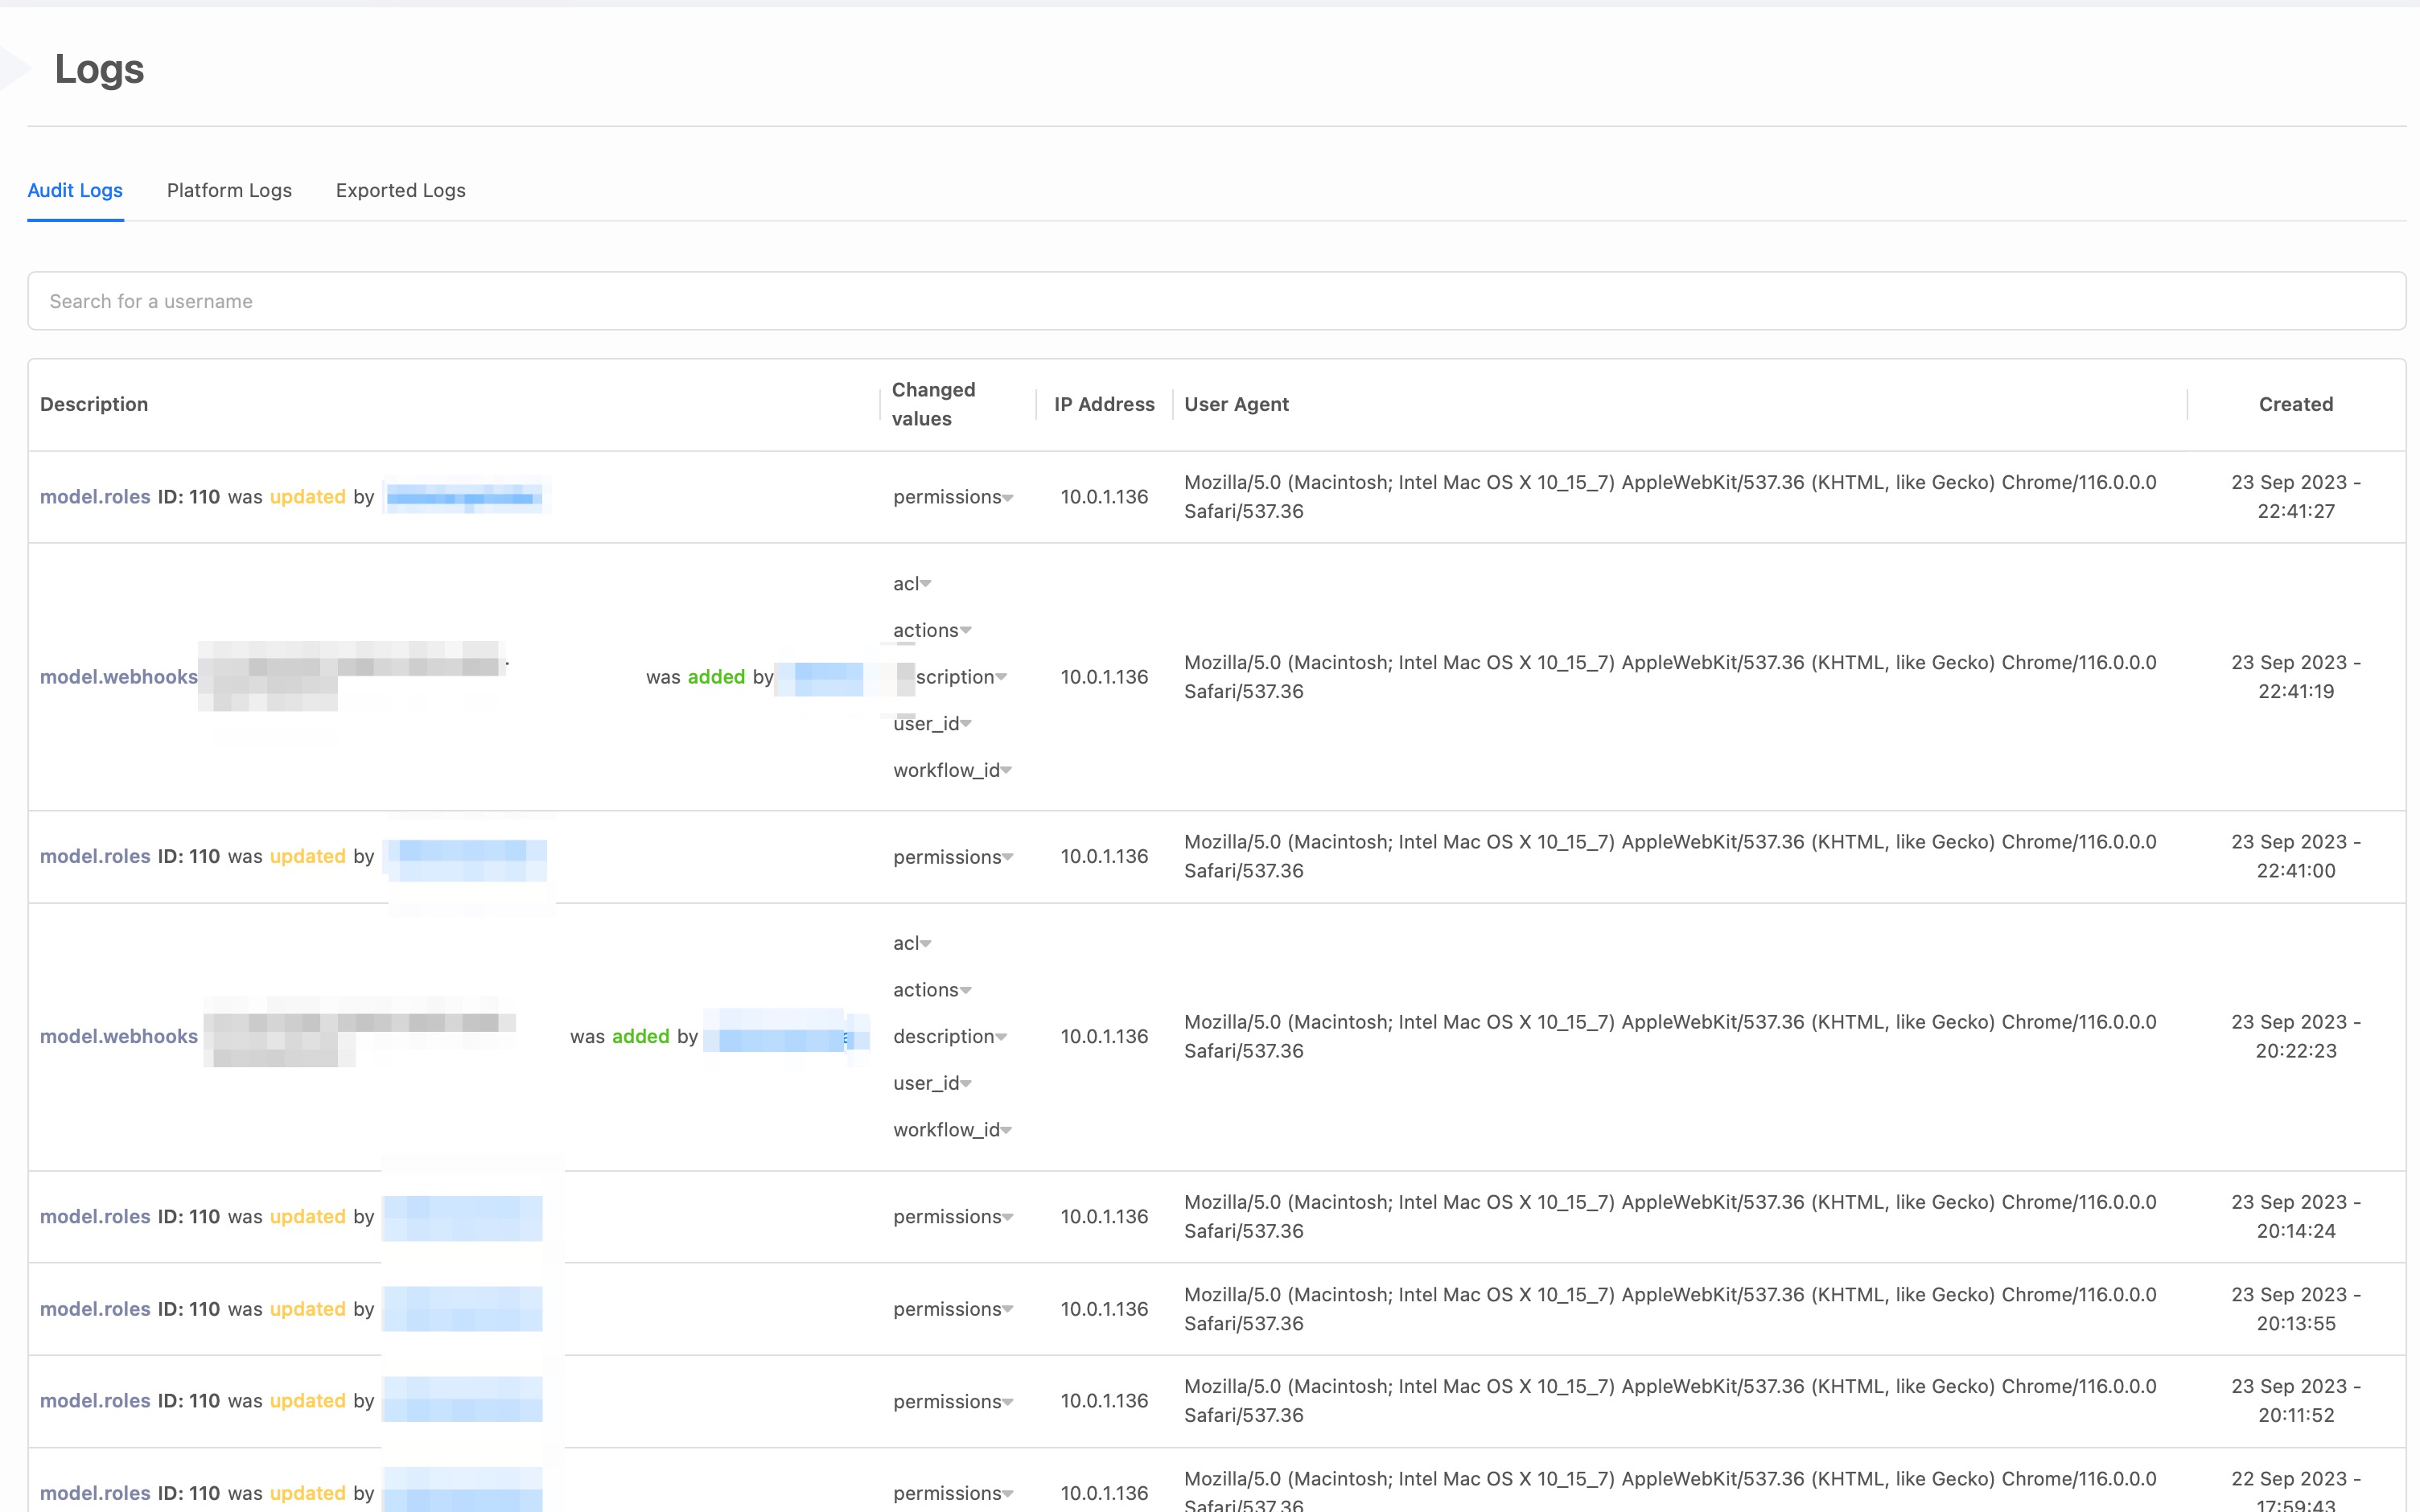Select the Audit Logs tab
The image size is (2420, 1512).
click(x=75, y=190)
